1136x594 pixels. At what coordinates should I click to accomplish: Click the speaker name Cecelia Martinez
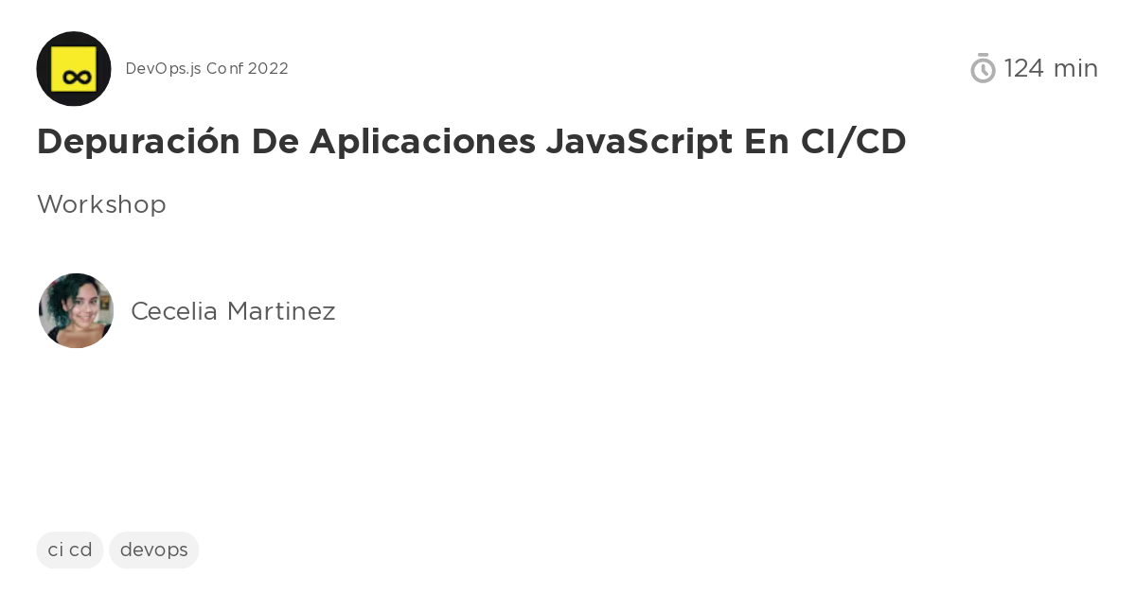(233, 310)
